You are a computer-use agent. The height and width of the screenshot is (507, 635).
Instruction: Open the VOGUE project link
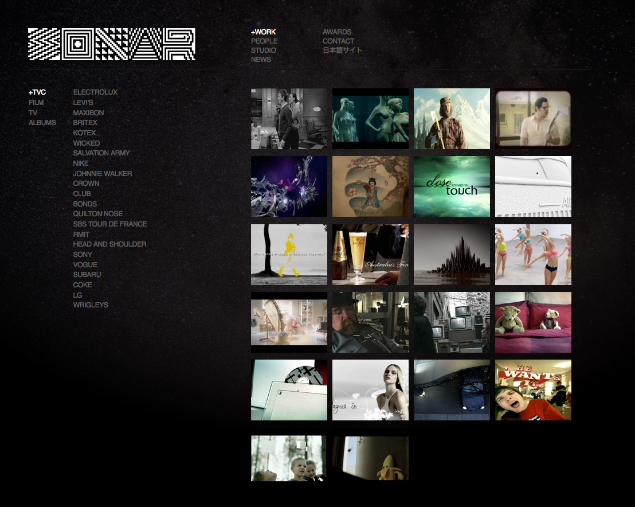[85, 264]
